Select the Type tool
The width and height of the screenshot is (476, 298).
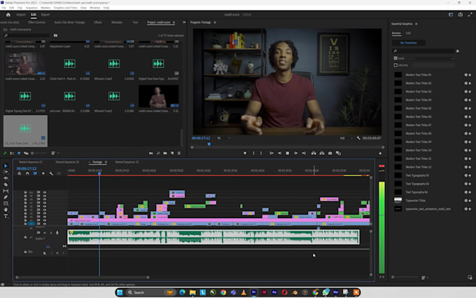[6, 216]
